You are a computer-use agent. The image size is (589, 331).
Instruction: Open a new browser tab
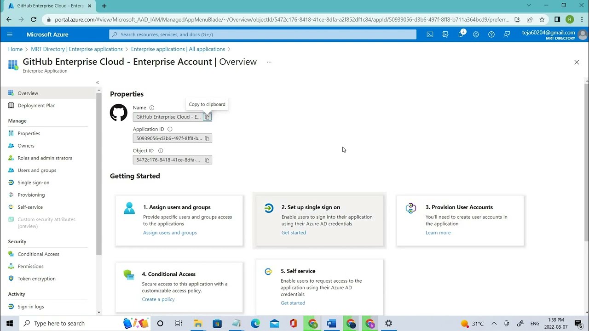104,6
